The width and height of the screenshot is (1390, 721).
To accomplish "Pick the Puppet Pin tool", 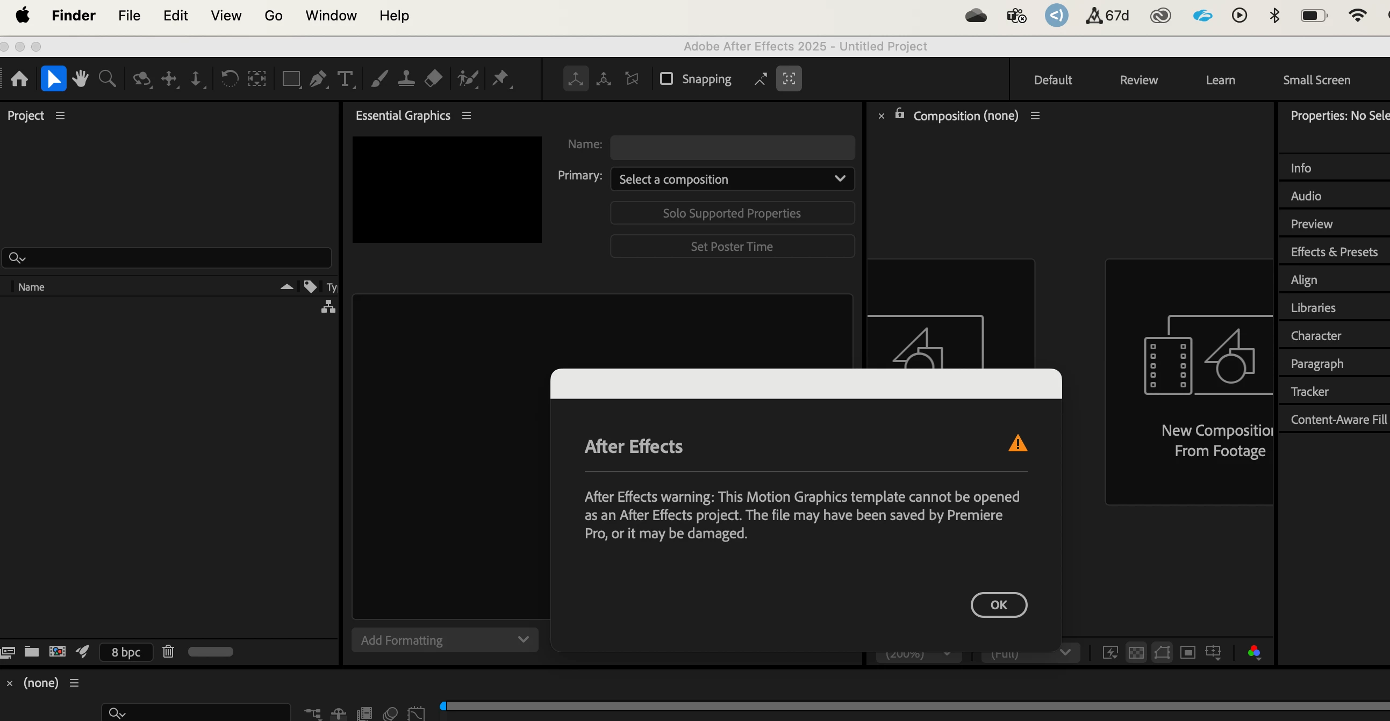I will click(x=500, y=79).
